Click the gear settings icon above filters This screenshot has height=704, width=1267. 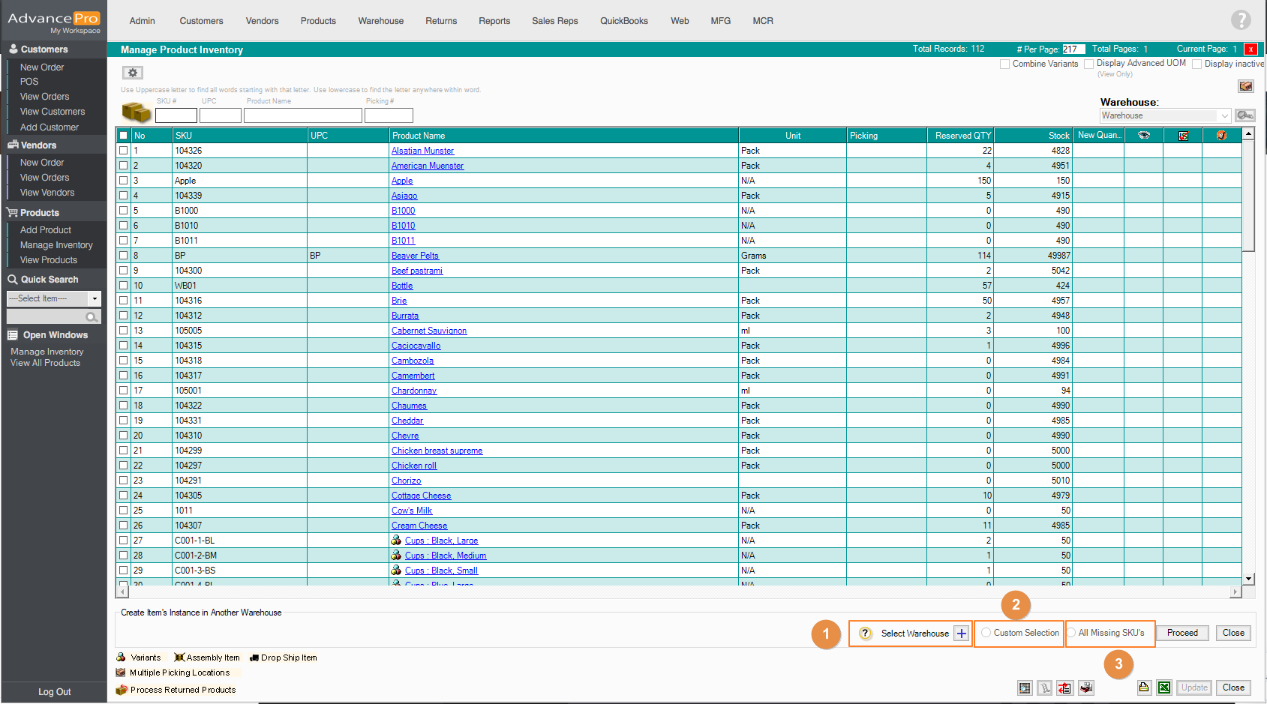point(133,73)
